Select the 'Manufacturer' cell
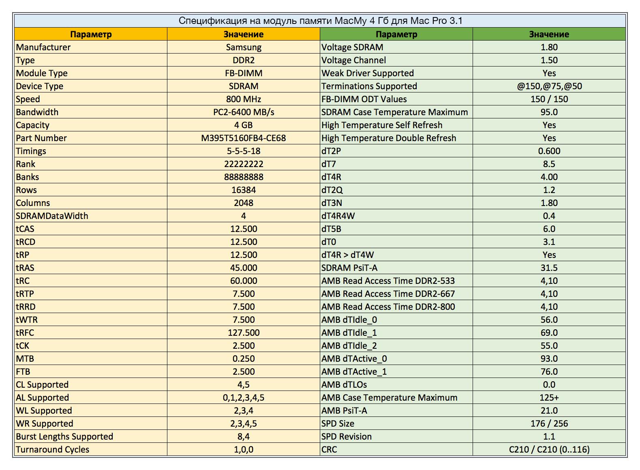This screenshot has height=470, width=640. 91,47
